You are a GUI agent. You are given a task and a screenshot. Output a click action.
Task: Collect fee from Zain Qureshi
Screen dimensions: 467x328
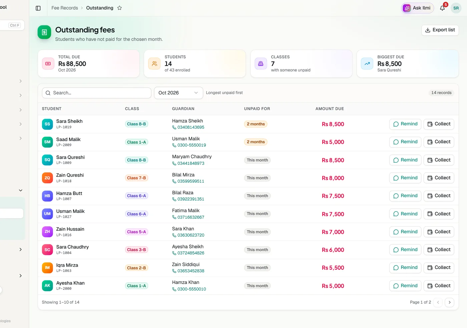pyautogui.click(x=439, y=178)
